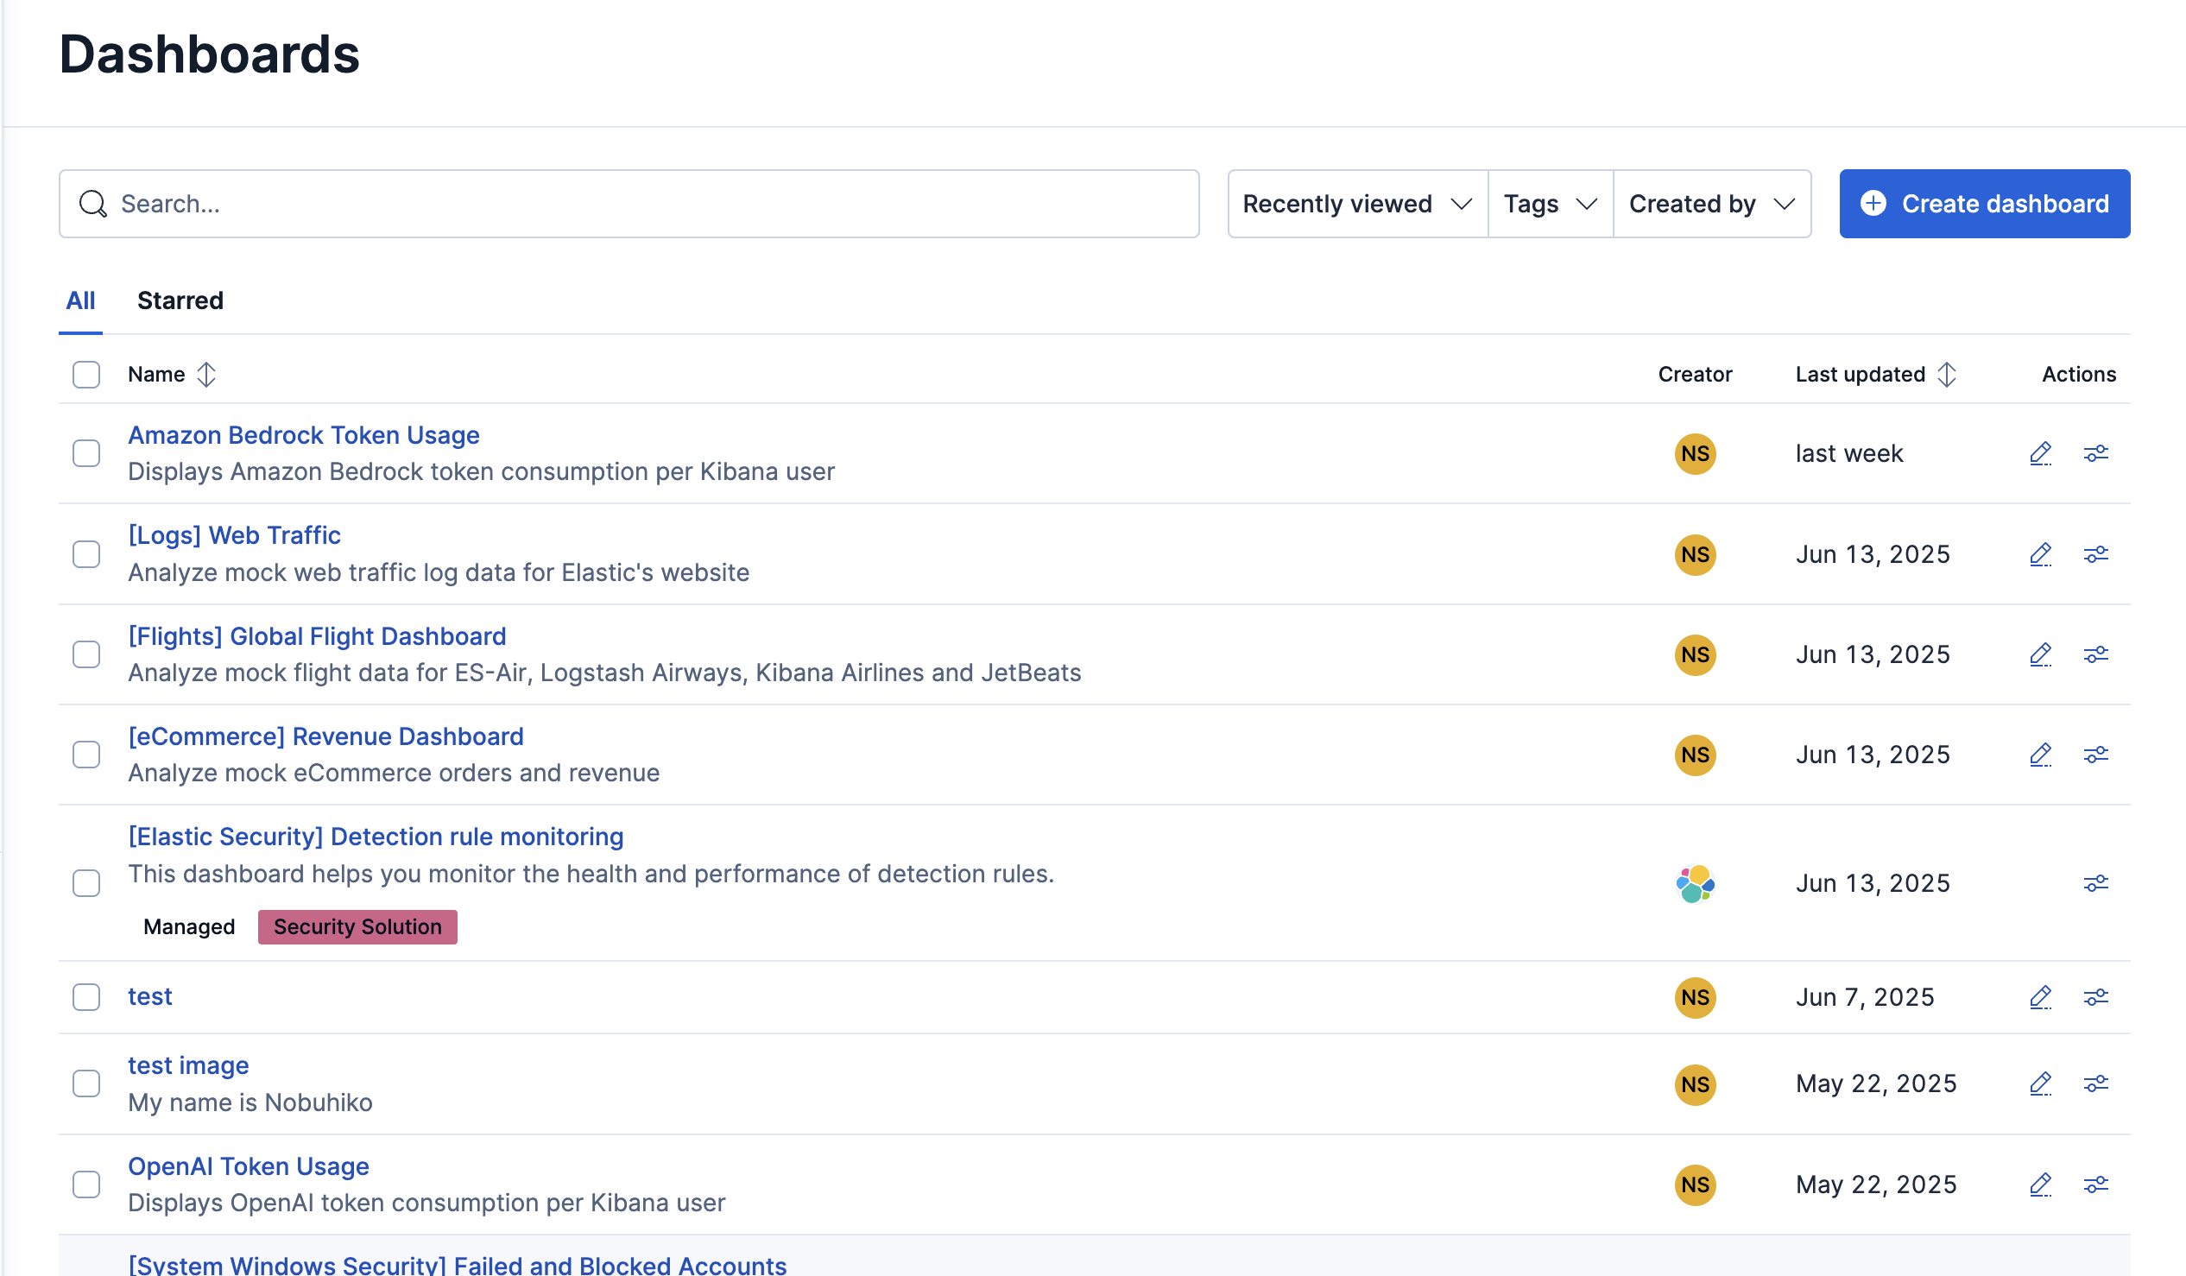This screenshot has width=2186, height=1276.
Task: Sort by Name column arrows
Action: (205, 375)
